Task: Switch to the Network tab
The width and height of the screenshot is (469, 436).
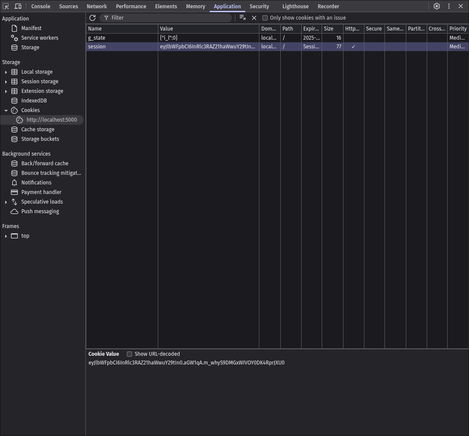Action: pos(97,6)
